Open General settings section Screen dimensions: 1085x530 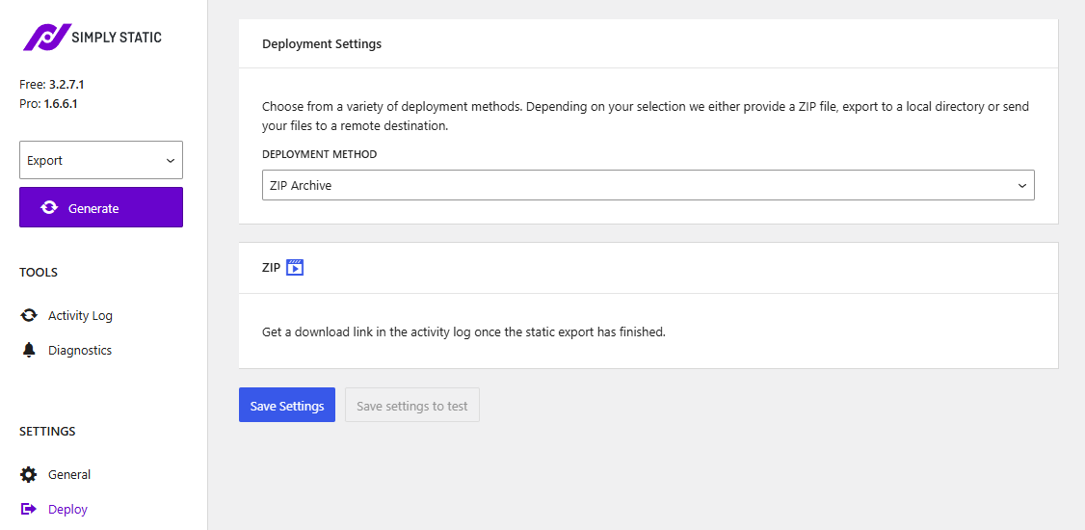pos(69,475)
